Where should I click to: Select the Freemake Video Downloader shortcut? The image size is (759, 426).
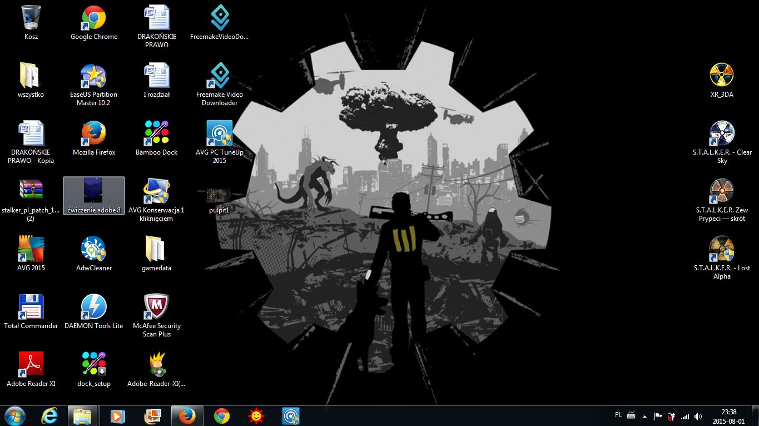[220, 85]
